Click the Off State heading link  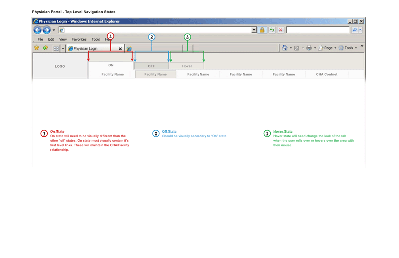169,131
